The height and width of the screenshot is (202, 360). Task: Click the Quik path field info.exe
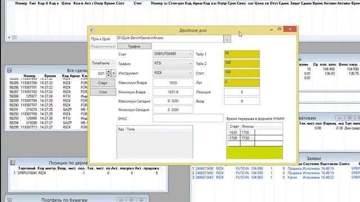tap(170, 39)
